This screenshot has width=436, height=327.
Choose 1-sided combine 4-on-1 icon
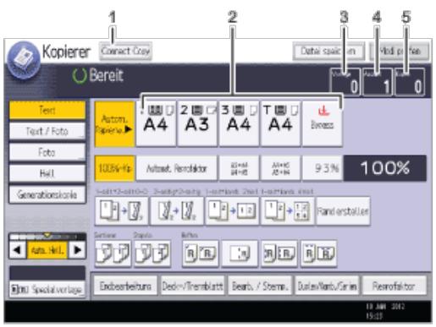287,210
